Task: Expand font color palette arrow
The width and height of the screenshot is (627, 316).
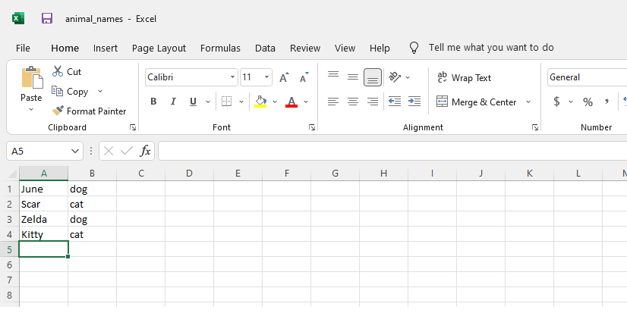Action: [306, 102]
